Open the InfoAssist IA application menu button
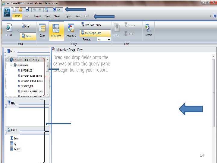Screen dimensions: 217x163 click(7, 12)
